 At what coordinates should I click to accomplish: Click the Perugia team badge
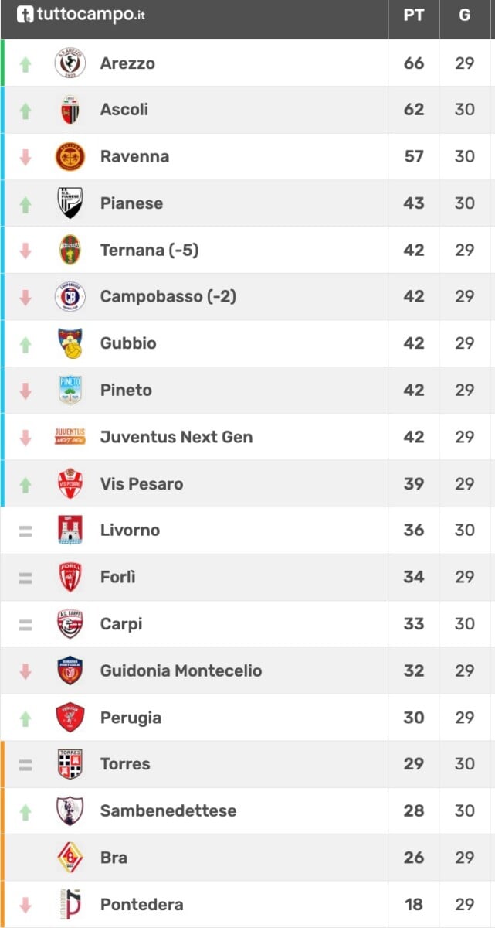(70, 718)
